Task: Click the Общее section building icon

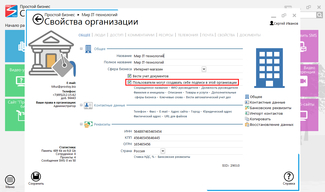Action: (x=88, y=49)
